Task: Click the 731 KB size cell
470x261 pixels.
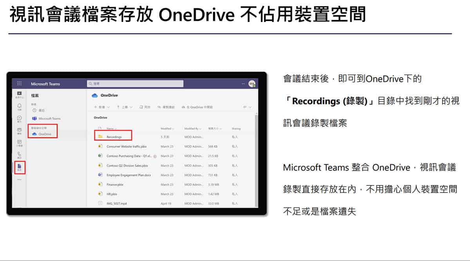Action: pyautogui.click(x=213, y=175)
